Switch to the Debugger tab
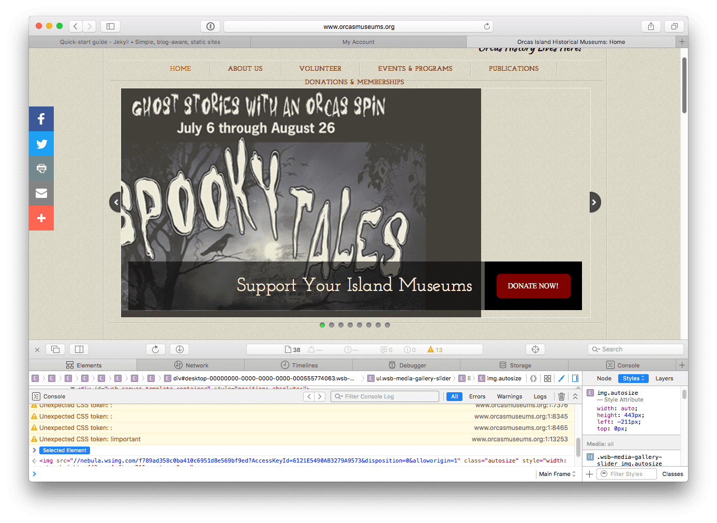This screenshot has width=717, height=523. (x=407, y=365)
